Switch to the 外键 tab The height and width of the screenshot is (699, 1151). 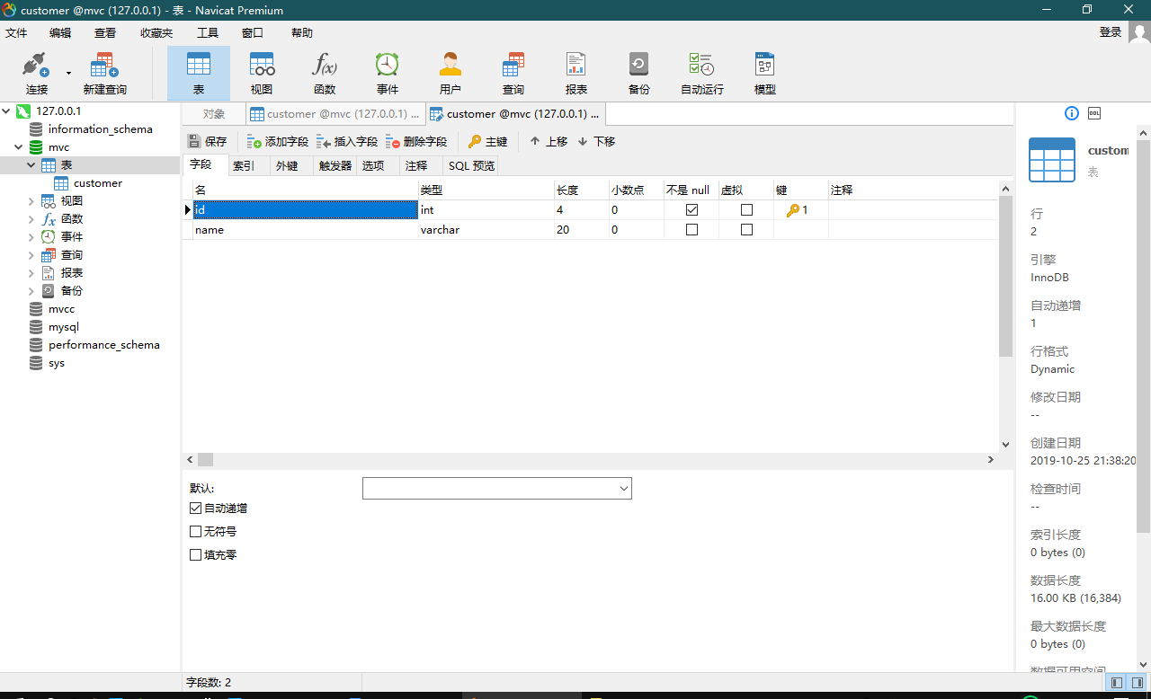tap(287, 166)
